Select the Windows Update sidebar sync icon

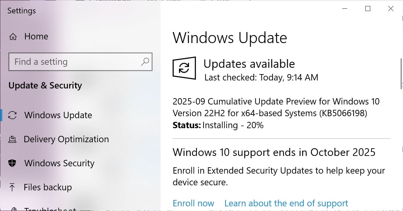coord(13,115)
